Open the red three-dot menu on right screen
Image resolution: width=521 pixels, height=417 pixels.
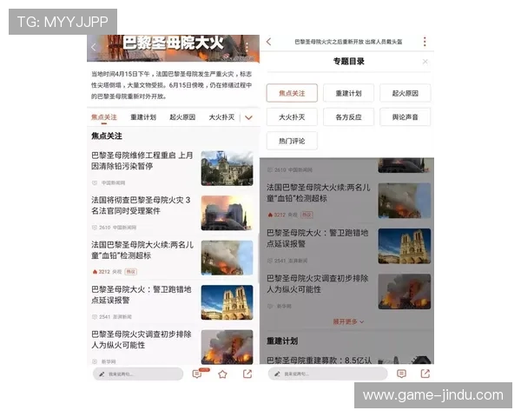pos(425,42)
